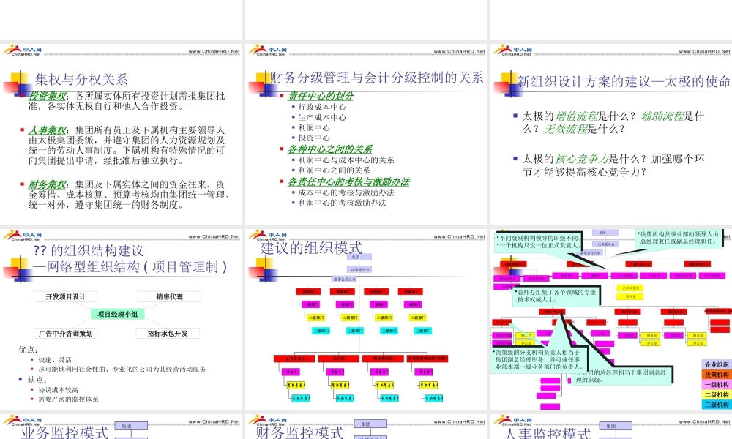
Task: Click the orange 决策机构 legend swatch
Action: pos(716,375)
